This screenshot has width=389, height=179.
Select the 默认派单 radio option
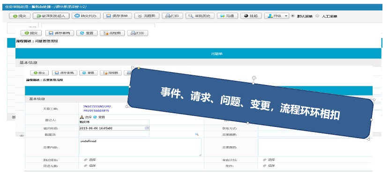pyautogui.click(x=293, y=16)
